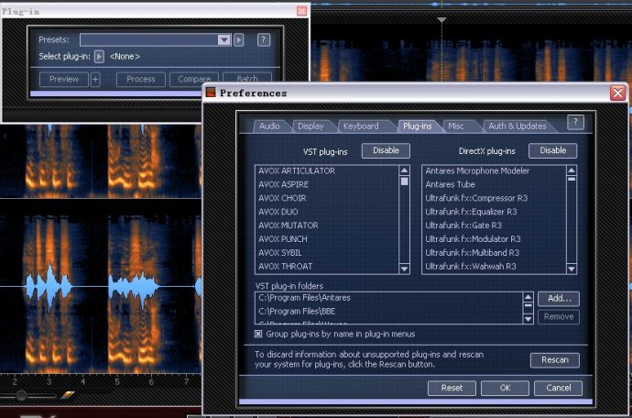Expand the Presets dropdown list
The height and width of the screenshot is (418, 632).
(223, 39)
